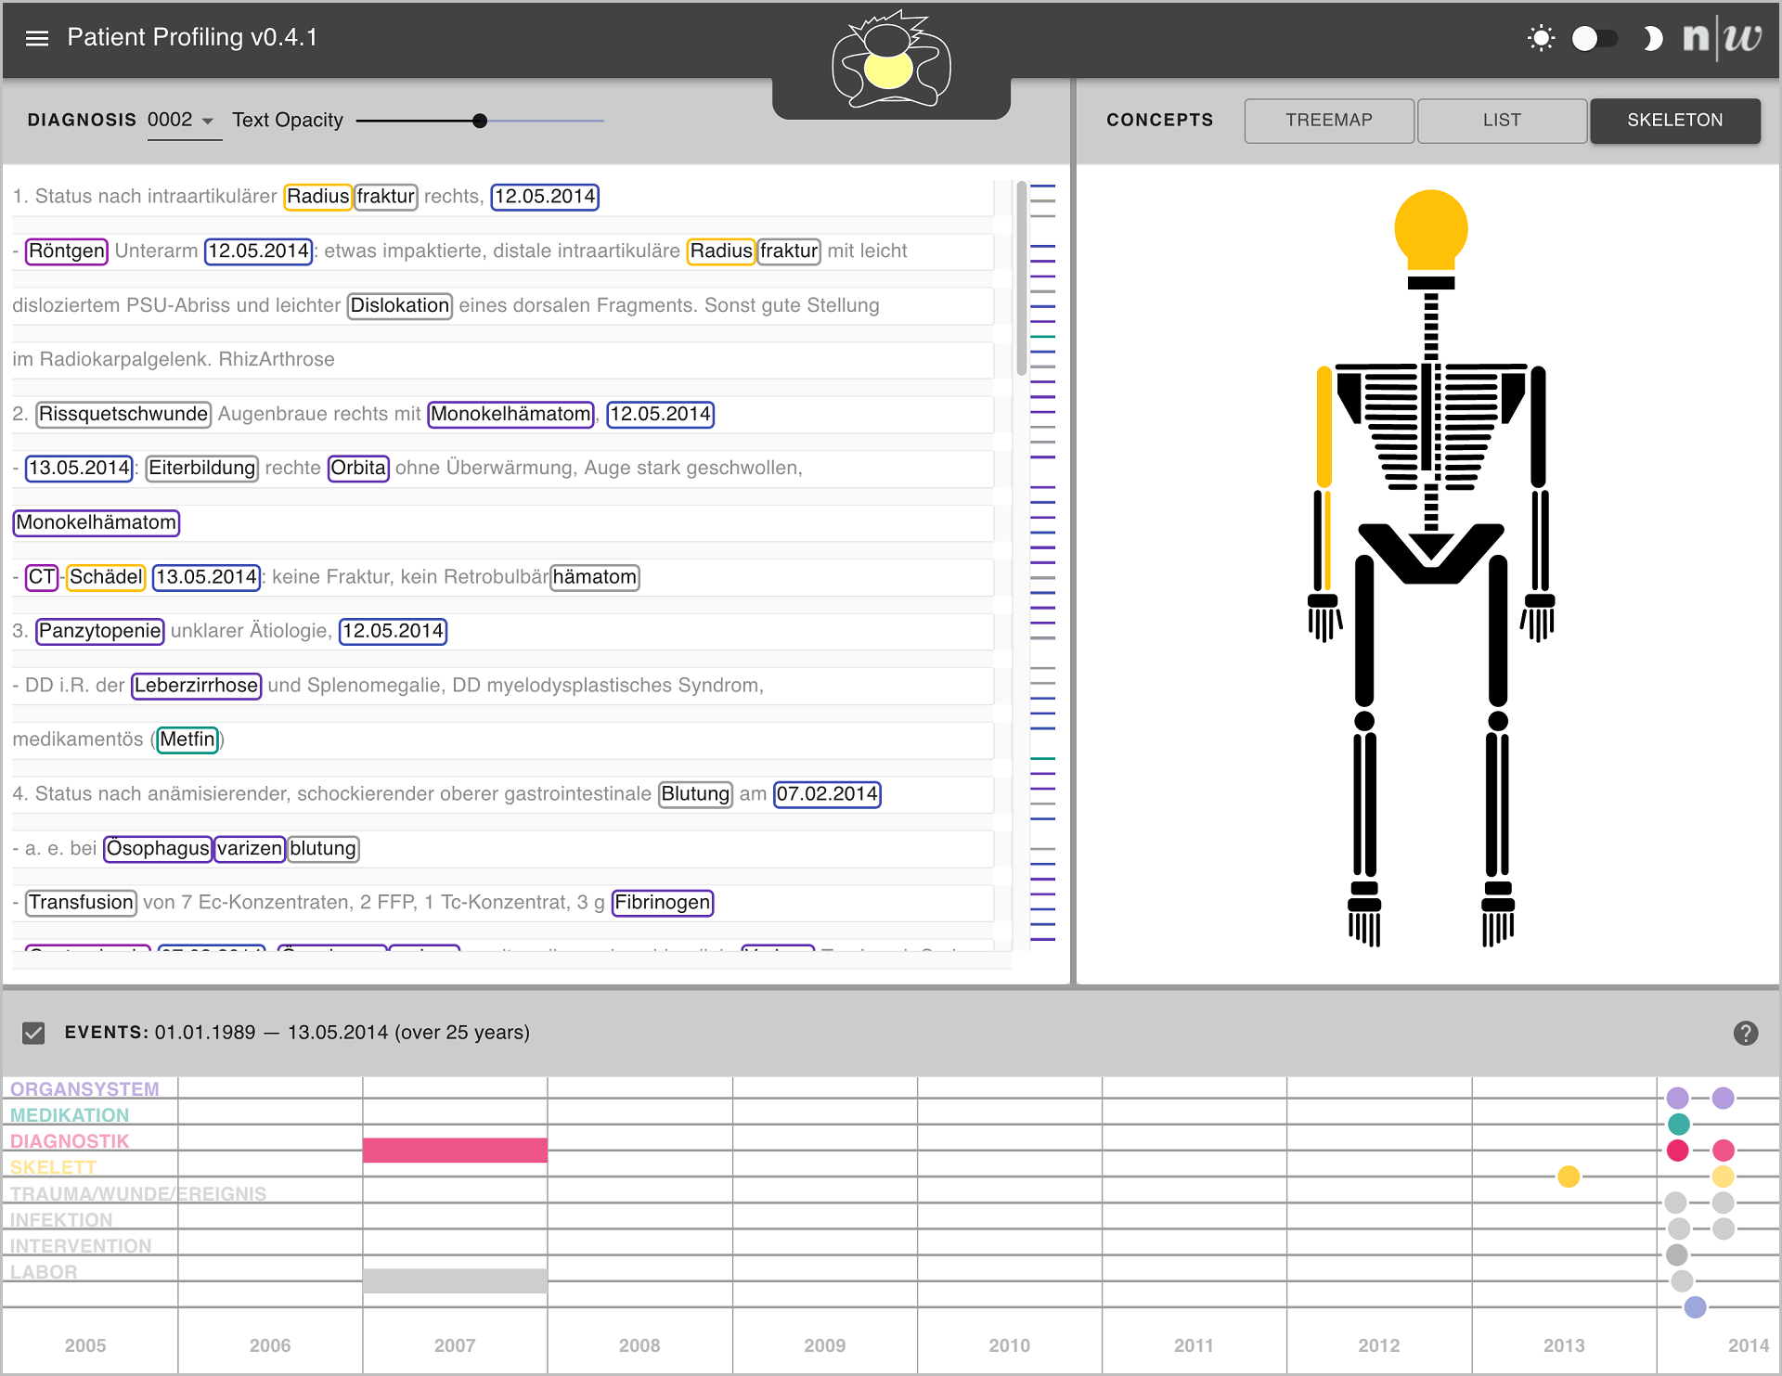Open the hamburger menu icon
The image size is (1782, 1376).
tap(37, 38)
